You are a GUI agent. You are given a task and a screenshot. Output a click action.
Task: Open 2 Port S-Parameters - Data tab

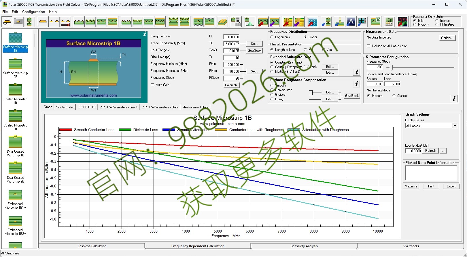pos(160,107)
